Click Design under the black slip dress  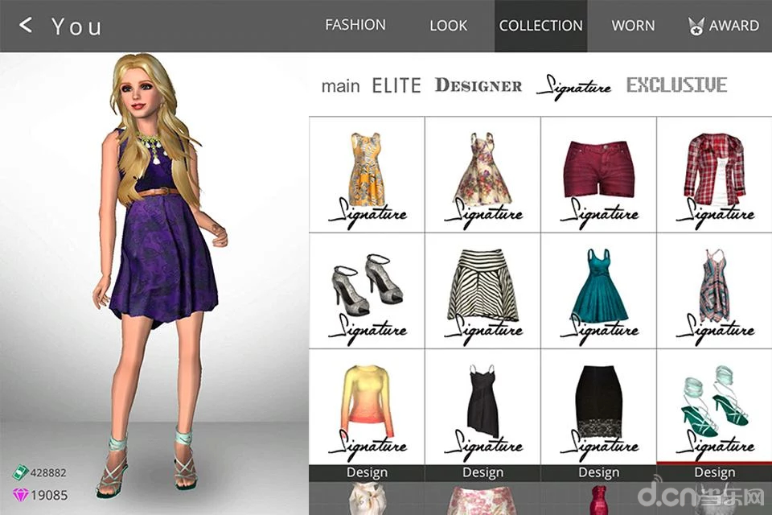[x=482, y=472]
